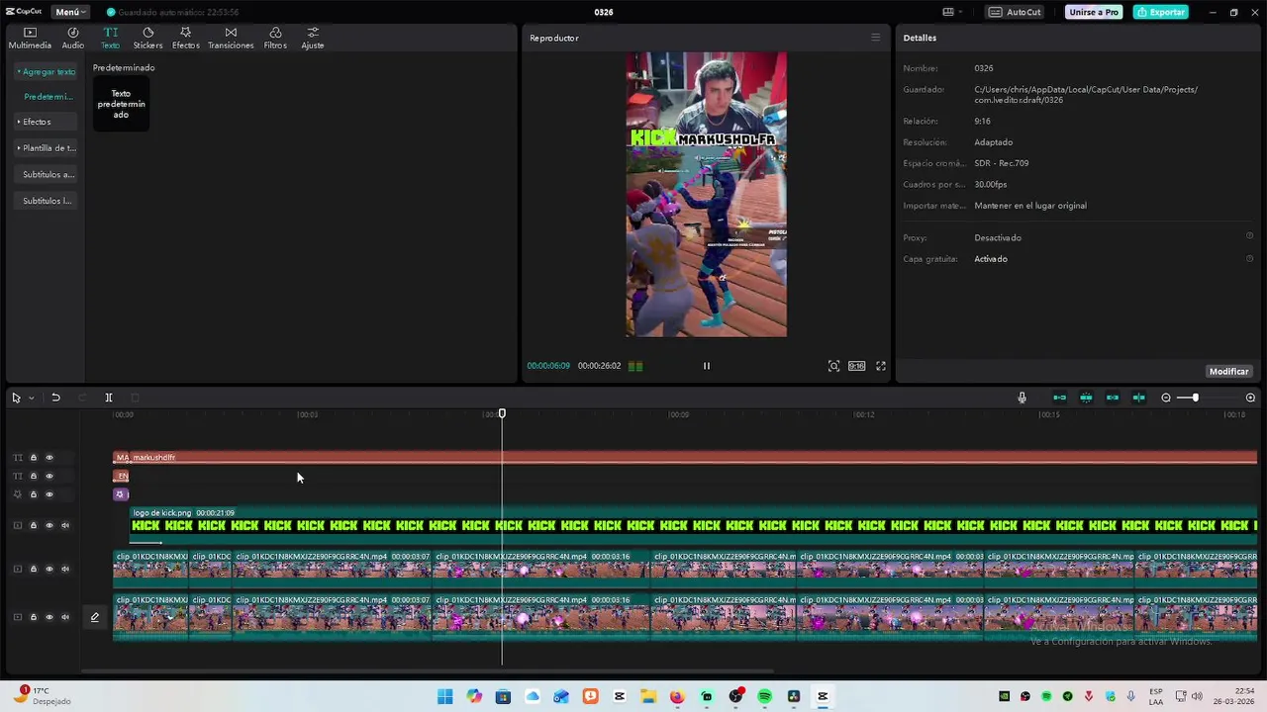Screen dimensions: 1267x712
Task: Open the taskbar volume control
Action: pyautogui.click(x=1196, y=697)
